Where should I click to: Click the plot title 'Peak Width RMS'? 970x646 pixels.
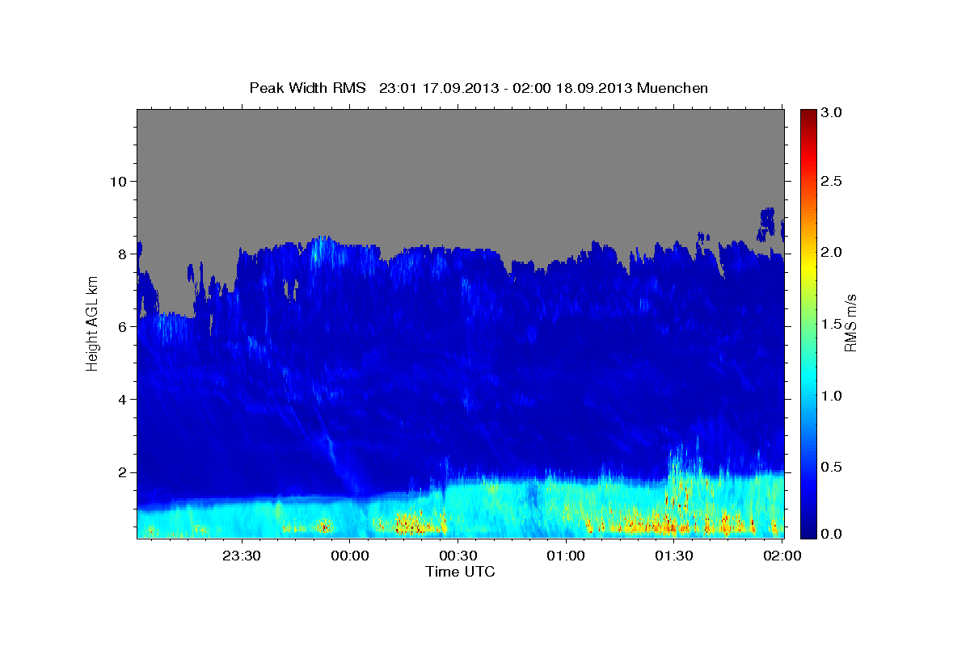click(x=307, y=88)
